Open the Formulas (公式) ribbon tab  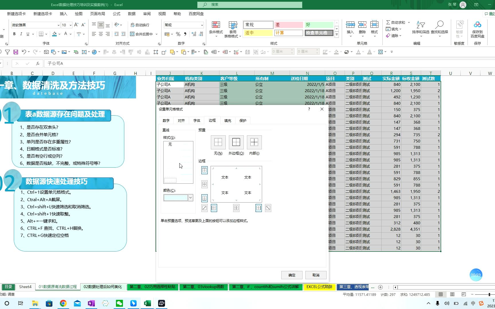pyautogui.click(x=117, y=14)
